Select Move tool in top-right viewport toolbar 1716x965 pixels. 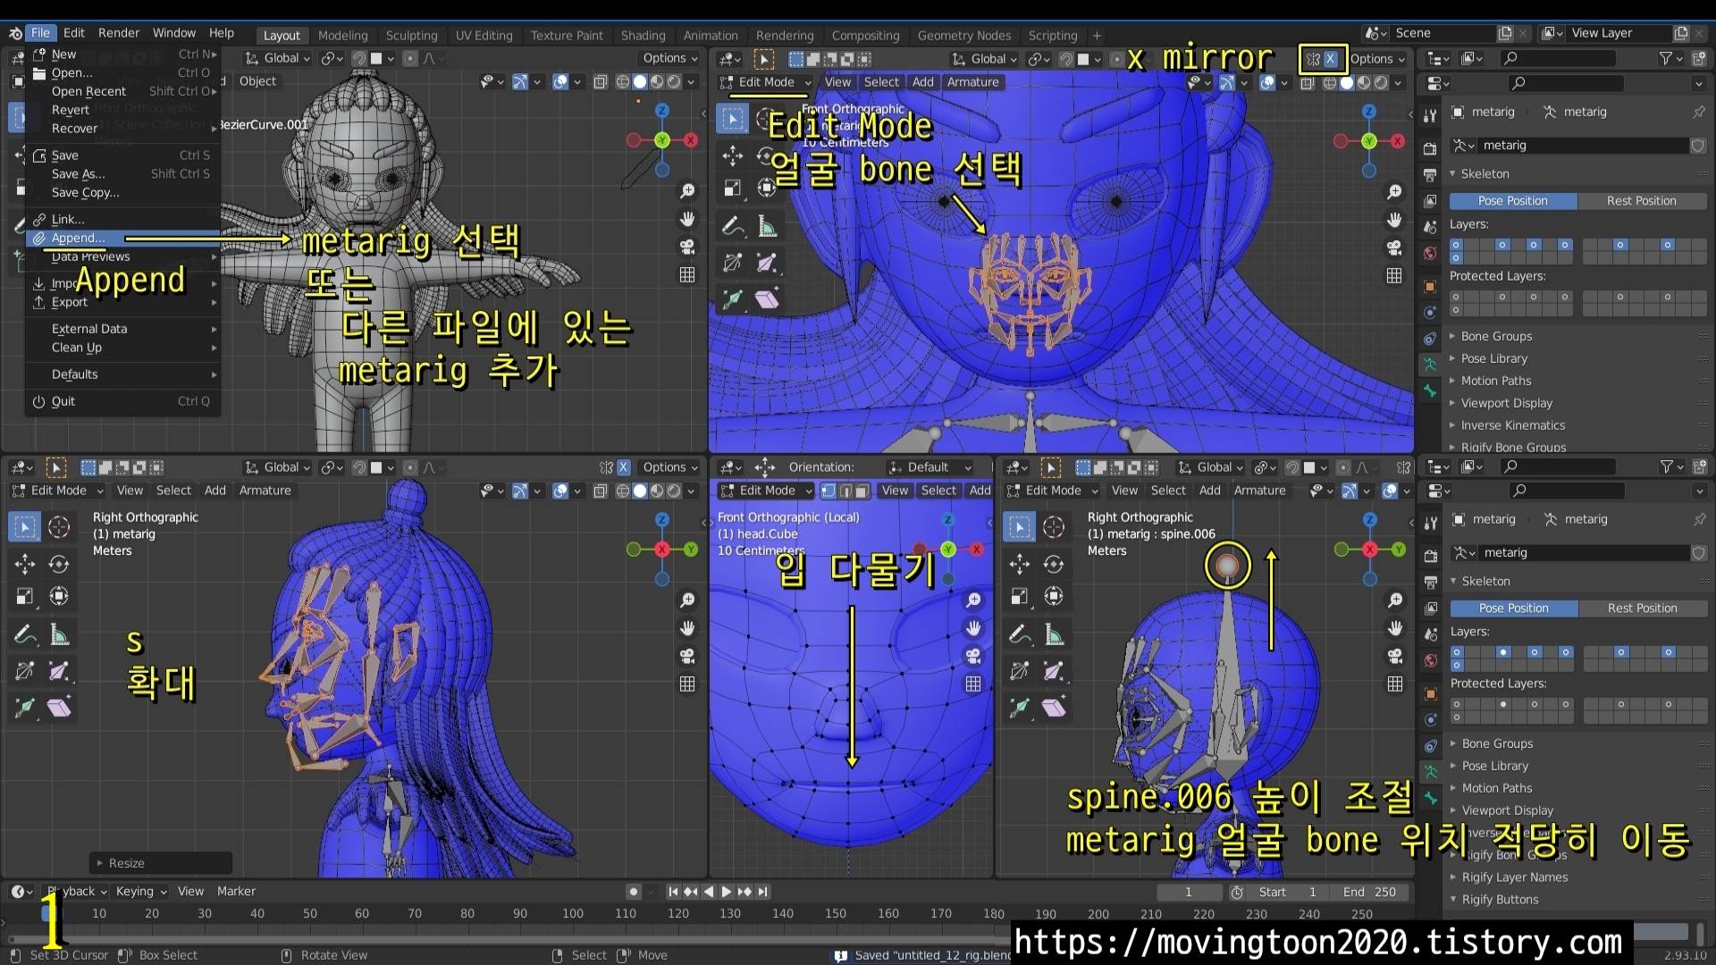pos(733,156)
